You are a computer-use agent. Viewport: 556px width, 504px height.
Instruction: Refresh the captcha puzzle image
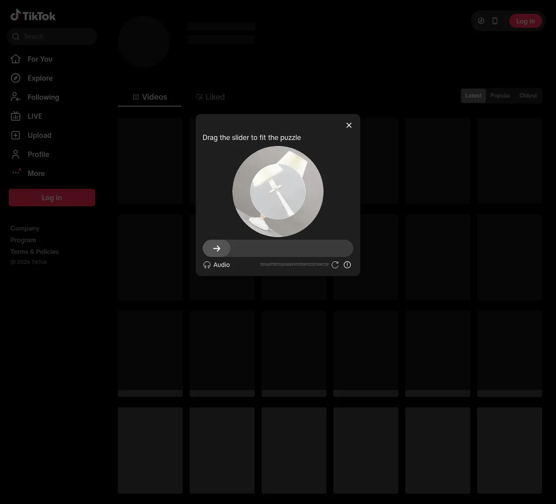click(335, 265)
